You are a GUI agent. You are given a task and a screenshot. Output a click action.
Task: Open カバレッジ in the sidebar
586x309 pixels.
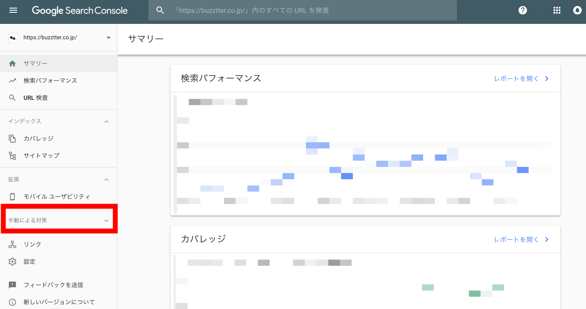[x=59, y=139]
